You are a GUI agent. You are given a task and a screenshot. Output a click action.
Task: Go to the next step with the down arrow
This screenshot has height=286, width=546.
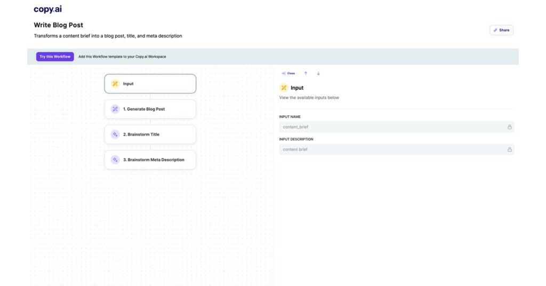point(318,73)
